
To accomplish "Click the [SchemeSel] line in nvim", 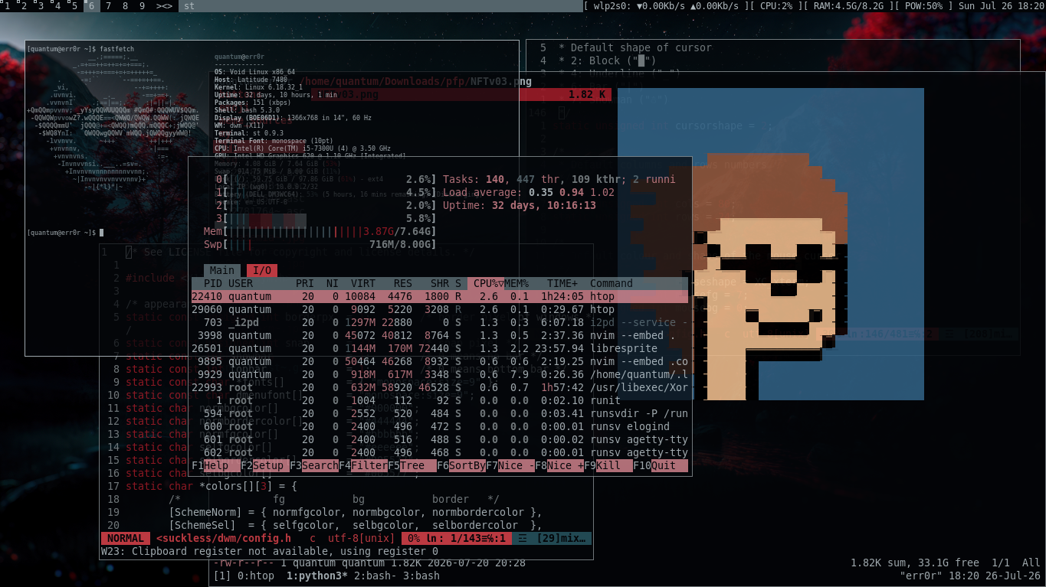I will point(356,525).
